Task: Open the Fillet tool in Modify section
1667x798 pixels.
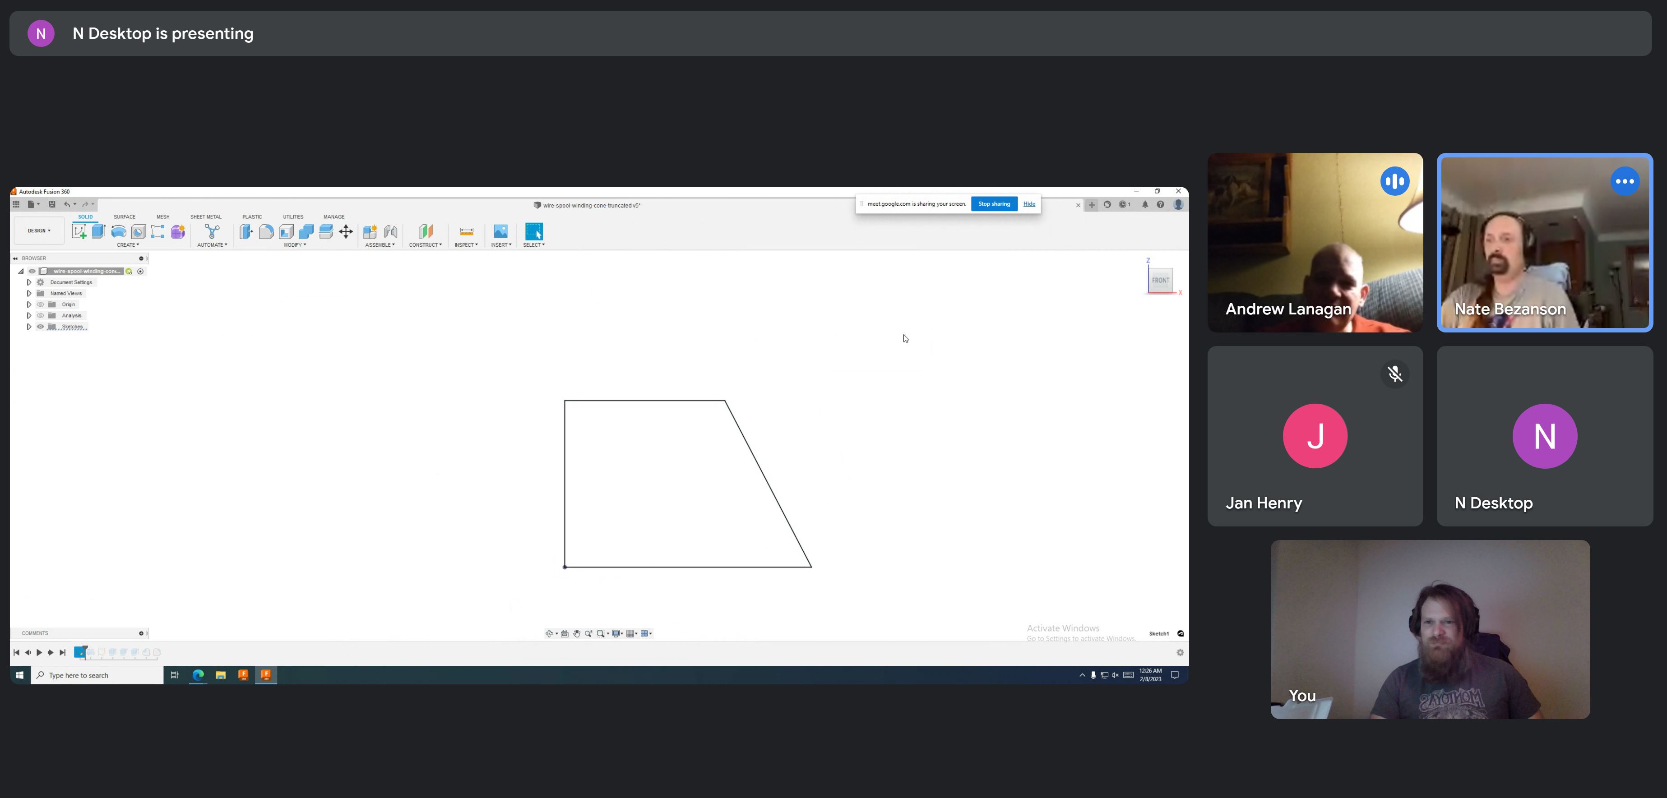Action: click(x=267, y=231)
